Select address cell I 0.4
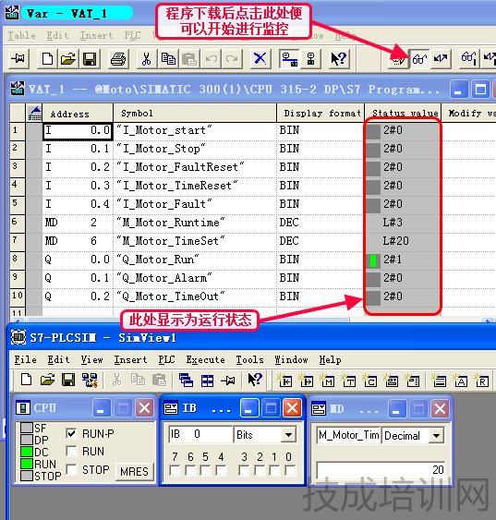Screen dimensions: 496x520 tap(78, 204)
